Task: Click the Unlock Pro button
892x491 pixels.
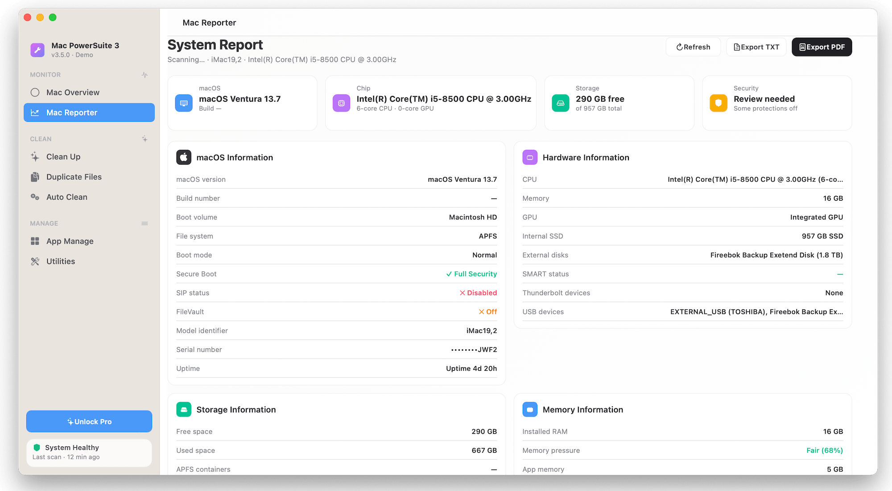Action: (89, 421)
